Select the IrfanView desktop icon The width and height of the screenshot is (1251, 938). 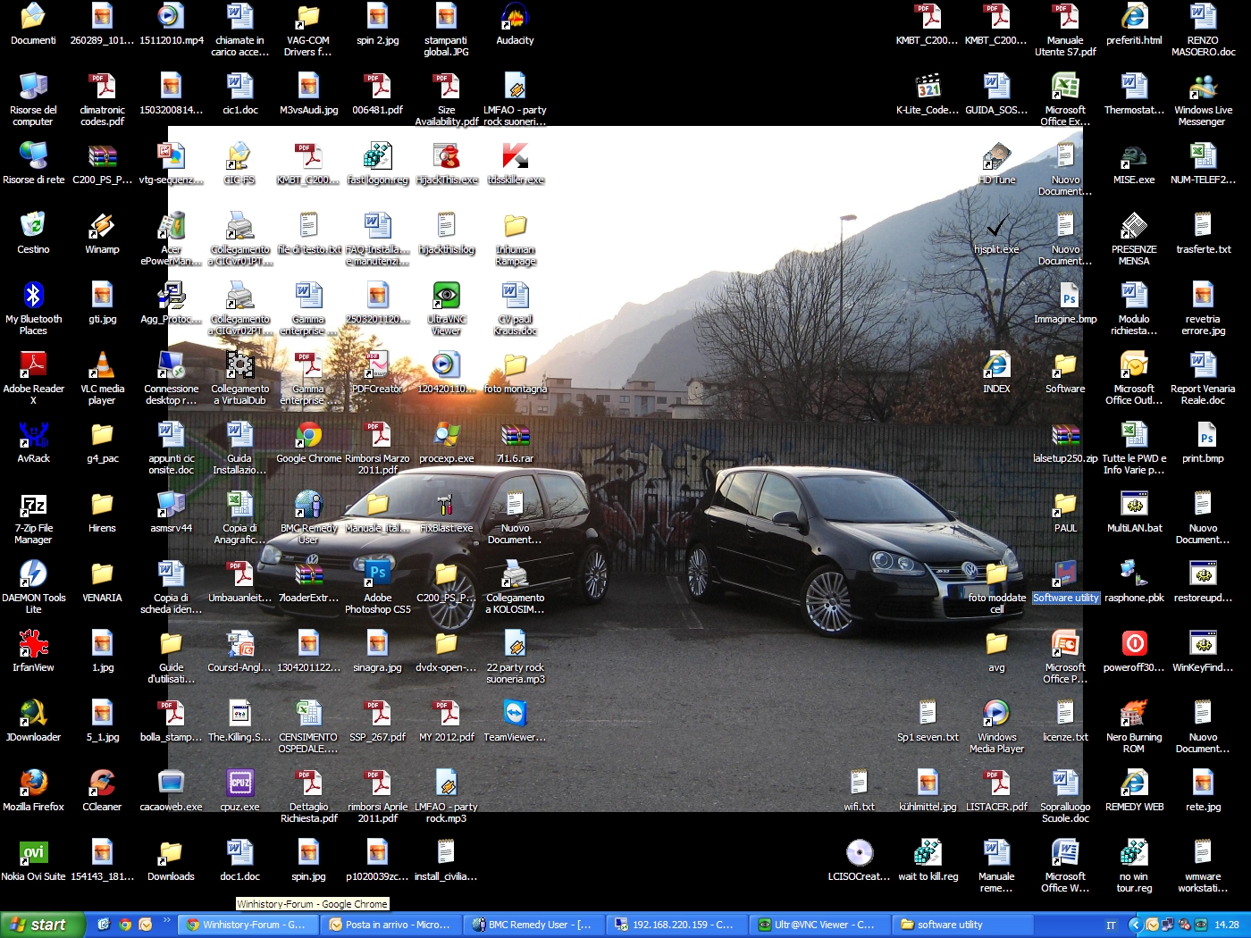click(x=33, y=645)
